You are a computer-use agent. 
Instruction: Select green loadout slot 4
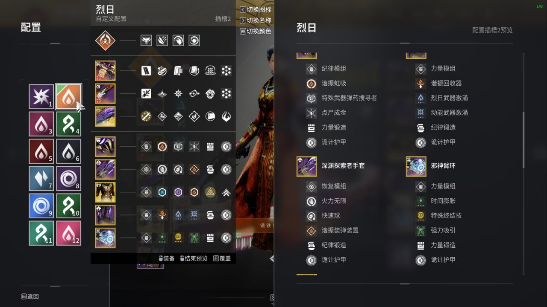[x=68, y=124]
